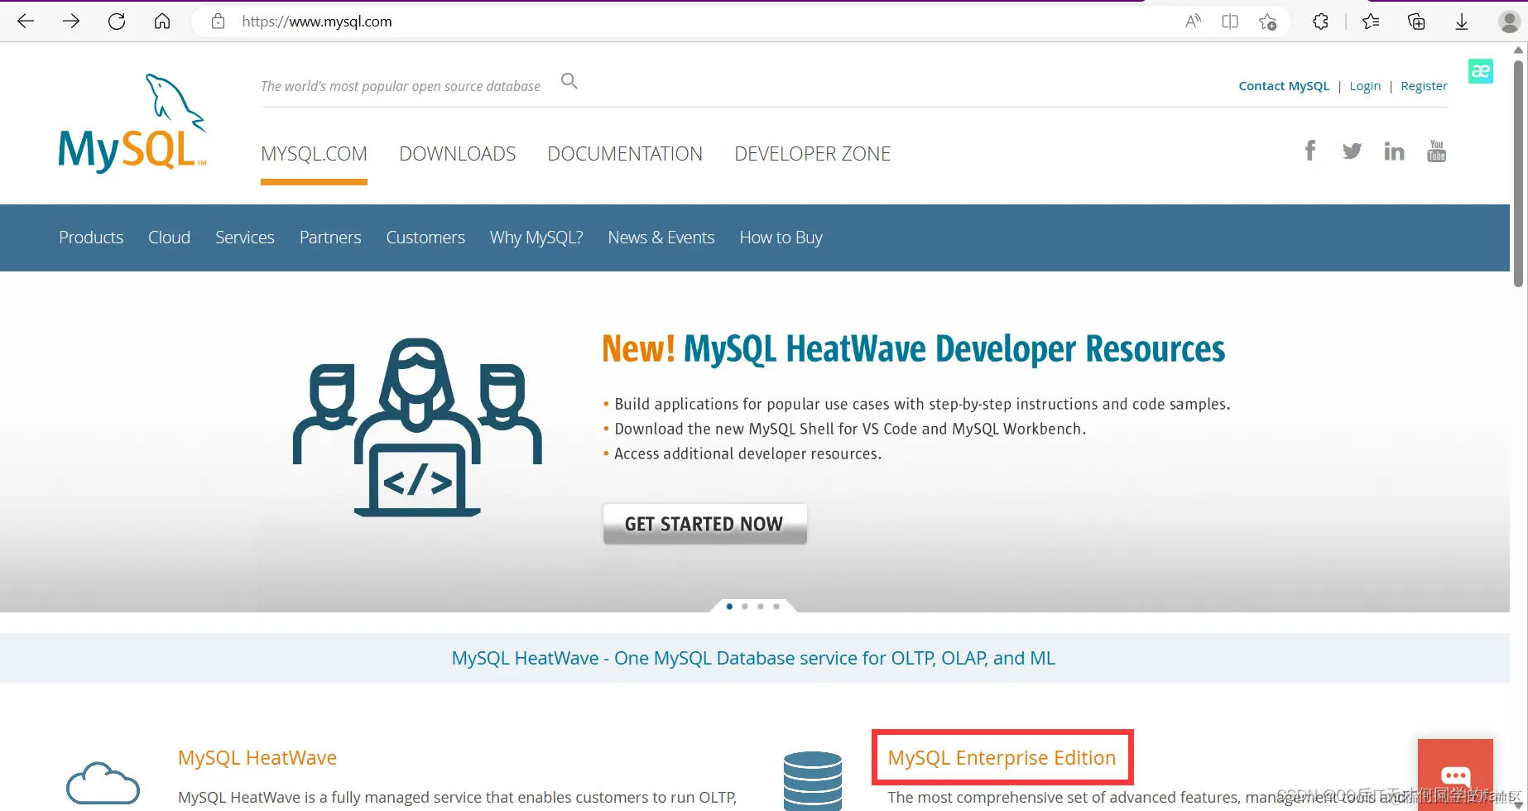Open browser extensions puzzle icon

point(1321,22)
